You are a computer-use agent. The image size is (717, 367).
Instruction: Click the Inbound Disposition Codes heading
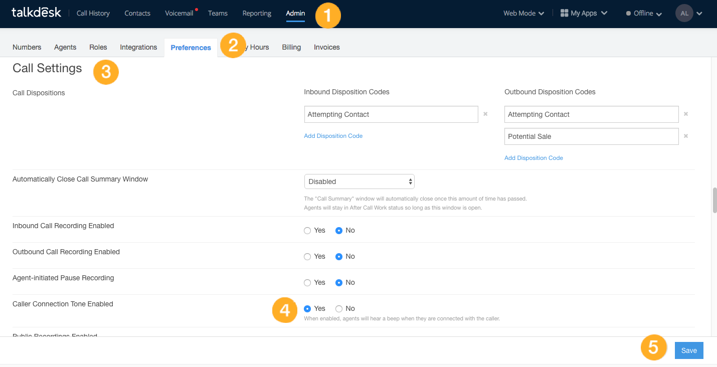point(347,92)
